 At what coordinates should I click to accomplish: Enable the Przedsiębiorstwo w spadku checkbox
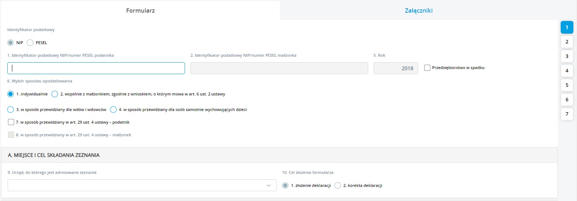427,68
